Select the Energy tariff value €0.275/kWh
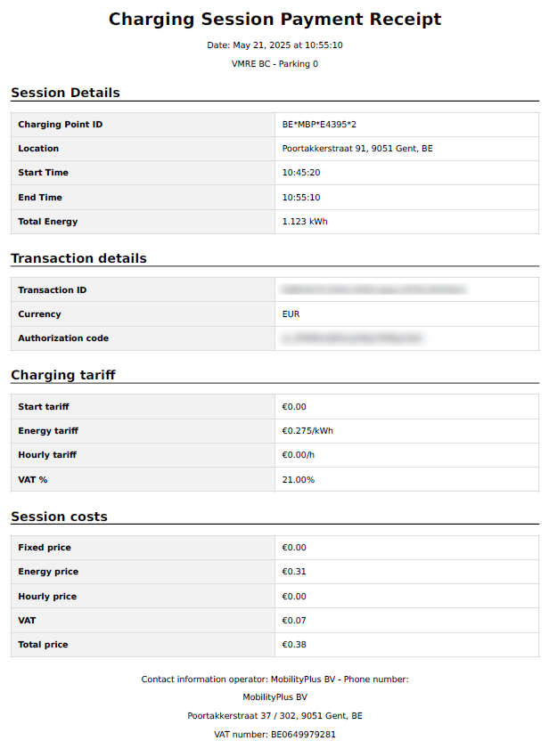 [307, 431]
